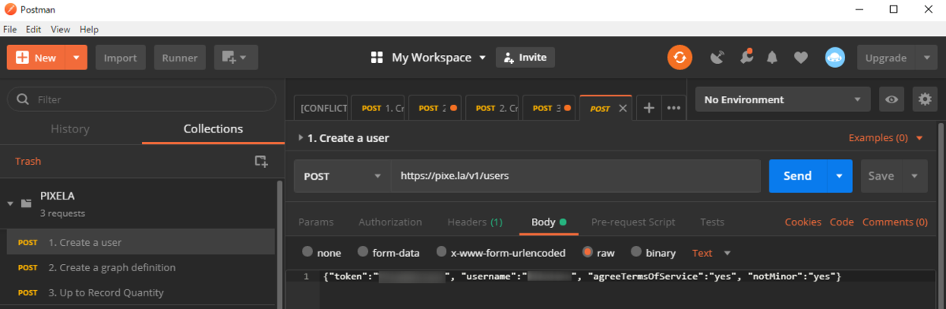Screen dimensions: 946x309
Task: Click the orange sync icon
Action: point(680,58)
